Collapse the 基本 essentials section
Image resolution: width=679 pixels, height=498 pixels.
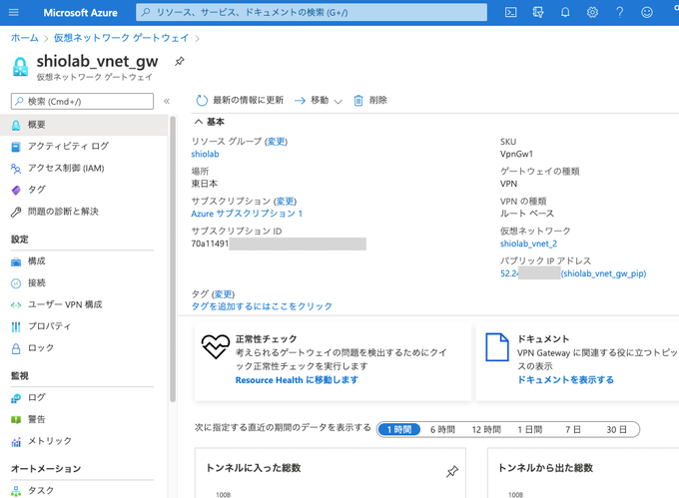(210, 122)
